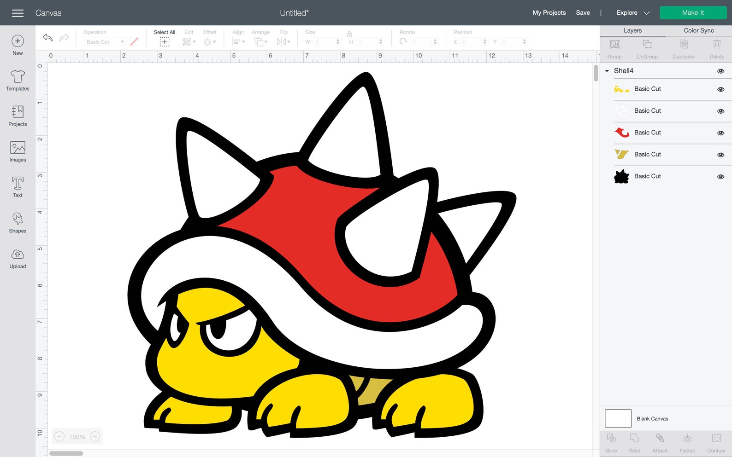This screenshot has width=732, height=457.
Task: Open the Operation Basic Cut dropdown
Action: [x=105, y=42]
